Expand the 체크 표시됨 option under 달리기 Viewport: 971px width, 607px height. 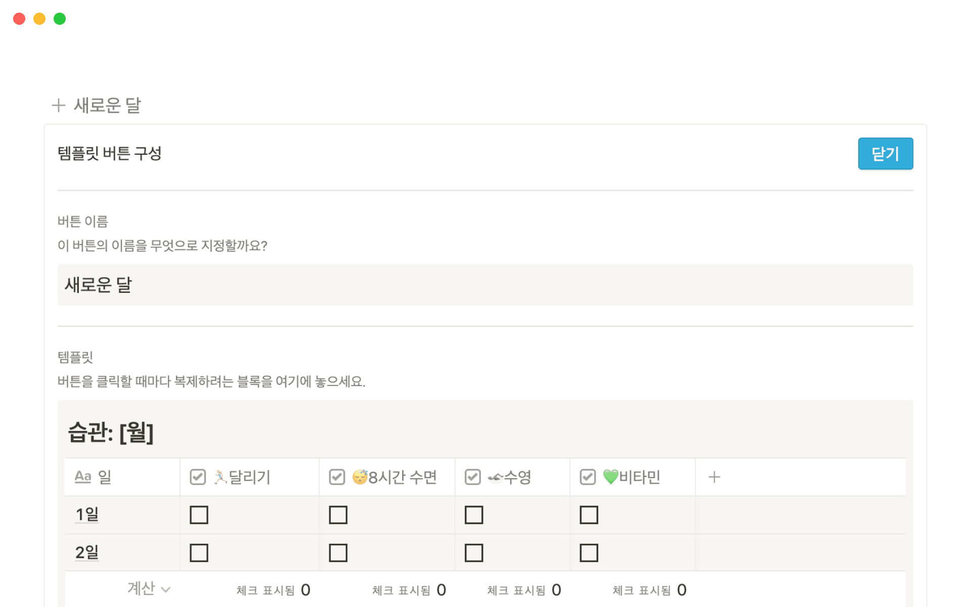273,589
